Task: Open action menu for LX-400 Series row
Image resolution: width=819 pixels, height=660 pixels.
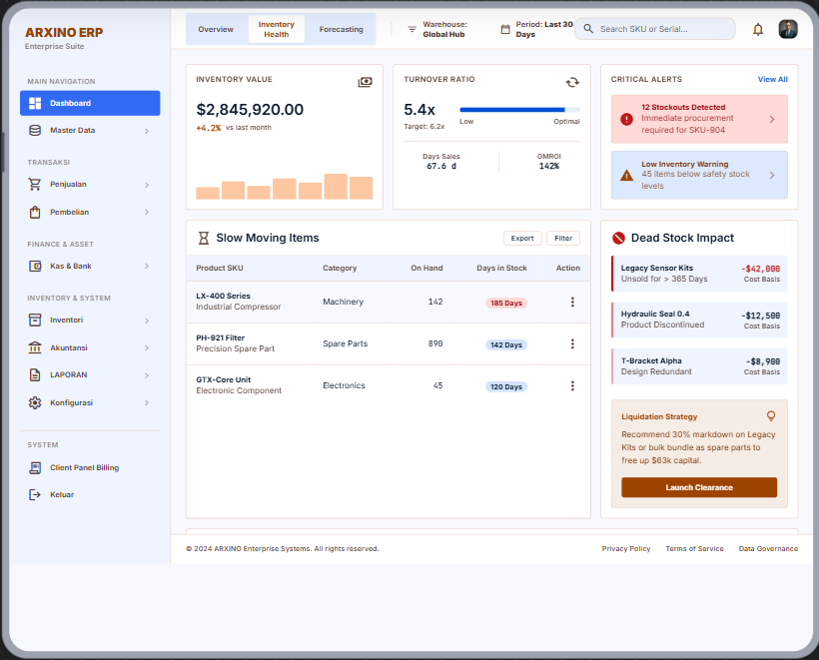Action: tap(572, 302)
